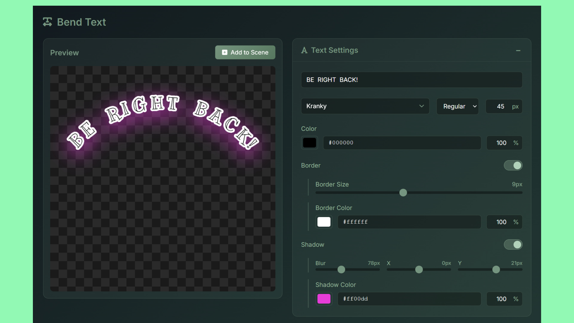Screen dimensions: 574x323
Task: Click the Bend Text title
Action: [81, 22]
